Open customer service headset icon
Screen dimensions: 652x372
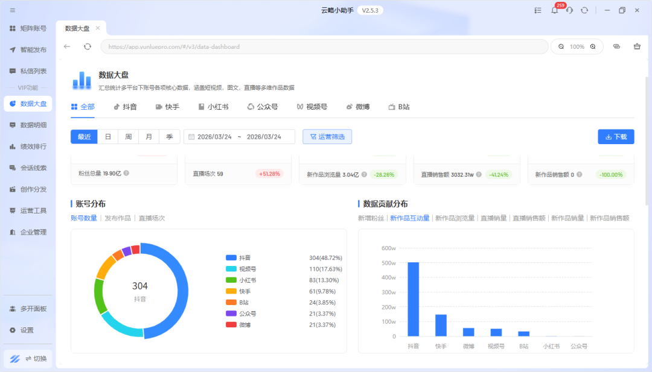click(x=569, y=10)
